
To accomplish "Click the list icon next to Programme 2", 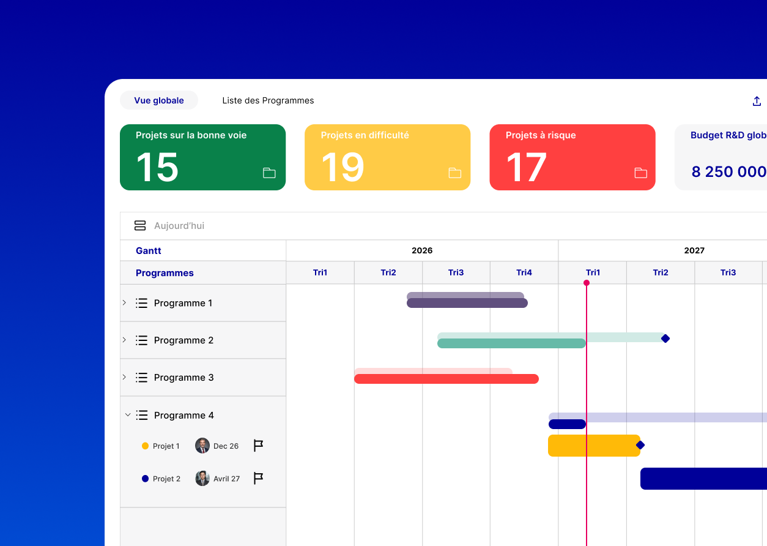I will coord(142,340).
